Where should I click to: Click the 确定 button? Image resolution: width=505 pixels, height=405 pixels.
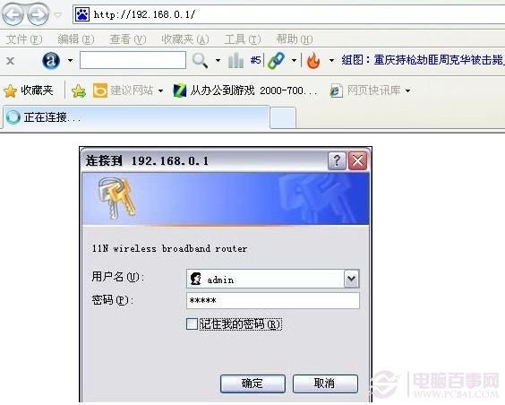[252, 383]
